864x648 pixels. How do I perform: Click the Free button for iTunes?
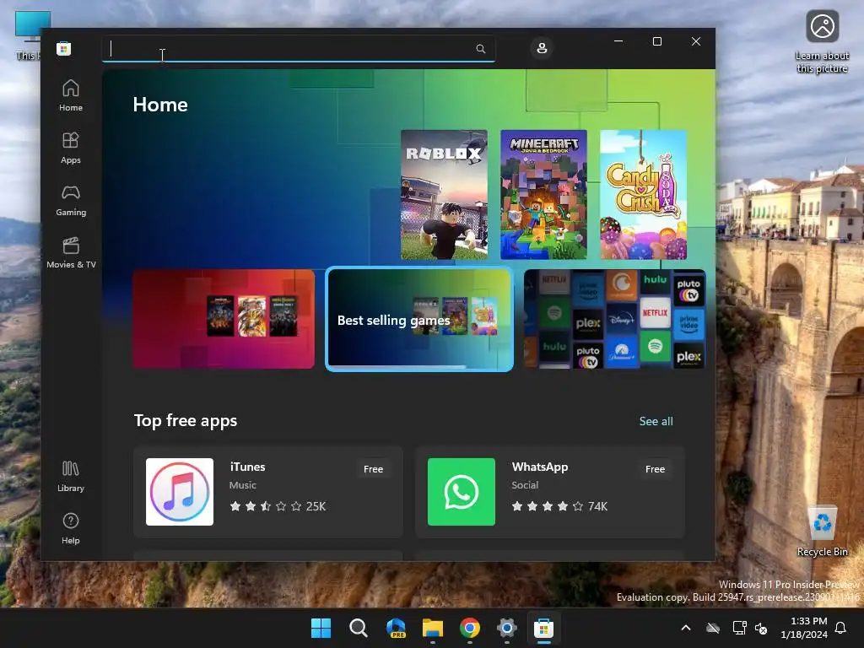(x=373, y=469)
